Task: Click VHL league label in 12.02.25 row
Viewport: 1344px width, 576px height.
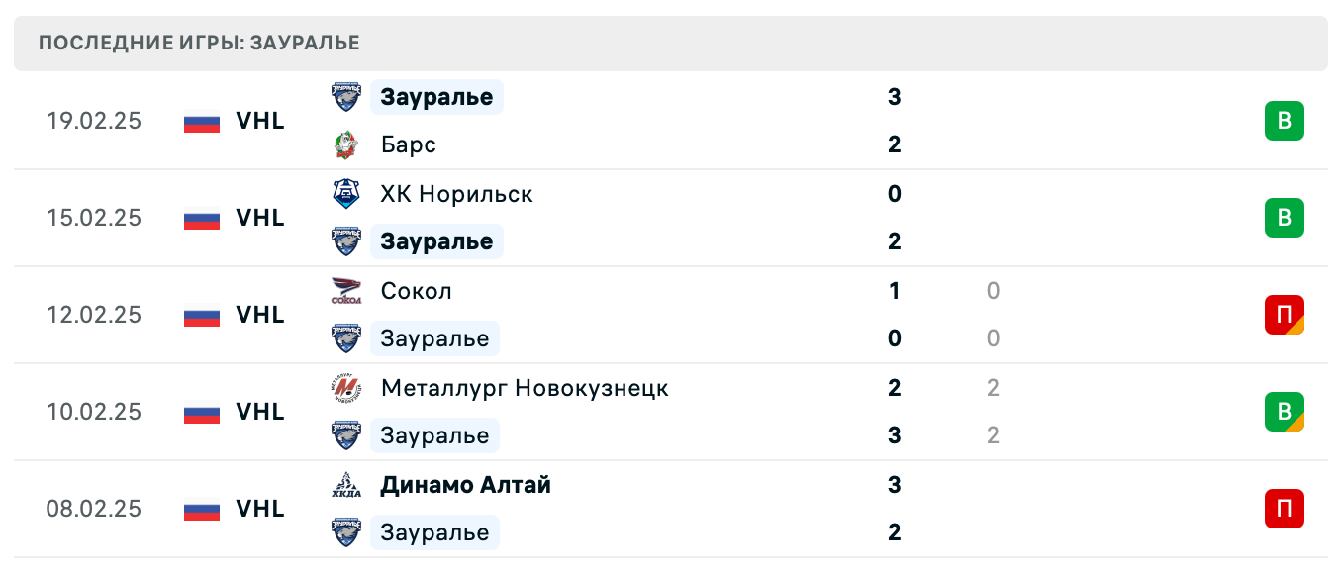Action: coord(260,315)
